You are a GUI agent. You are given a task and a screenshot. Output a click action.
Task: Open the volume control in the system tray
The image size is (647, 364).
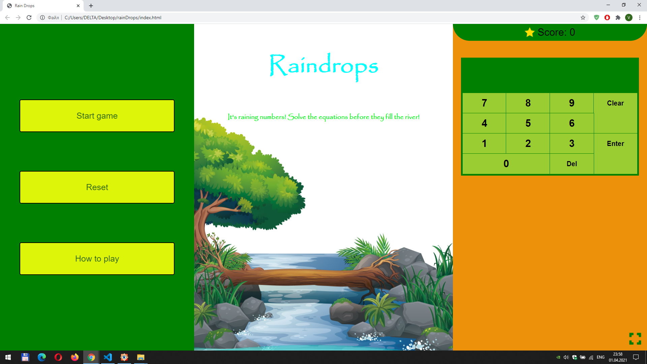[x=566, y=357]
